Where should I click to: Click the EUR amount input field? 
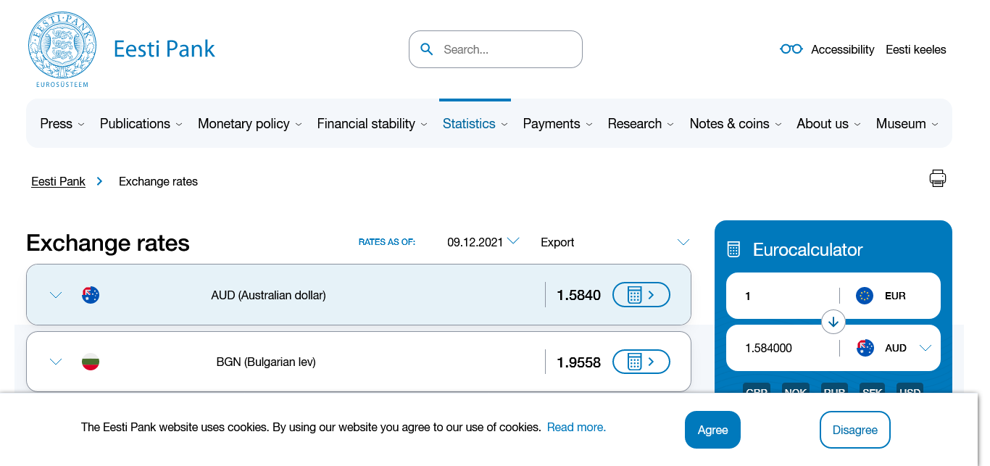[x=783, y=296]
